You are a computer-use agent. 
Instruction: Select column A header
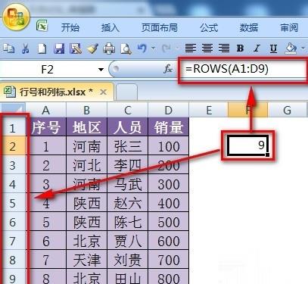[x=45, y=110]
